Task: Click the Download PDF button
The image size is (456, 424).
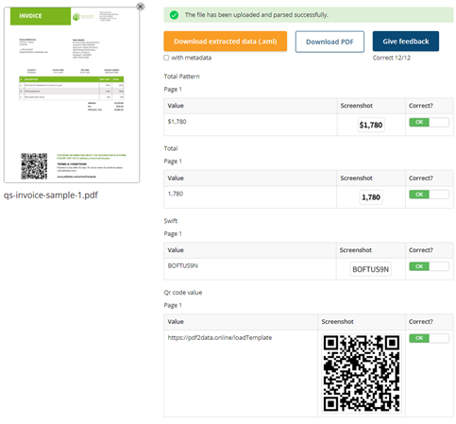Action: tap(329, 42)
